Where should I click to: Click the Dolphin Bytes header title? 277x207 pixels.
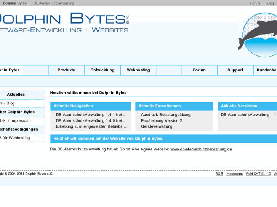pos(64,18)
